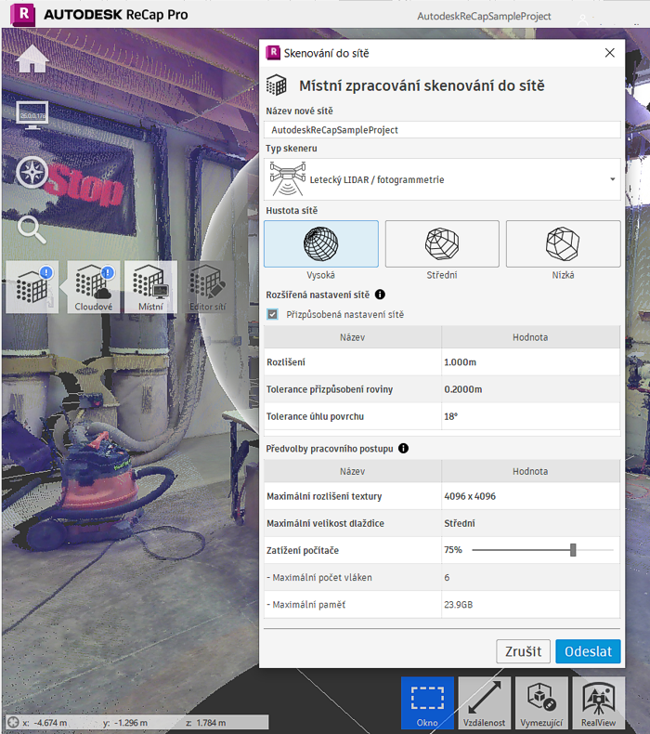Choose Vysoká mesh density
Viewport: 650px width, 734px height.
(321, 244)
